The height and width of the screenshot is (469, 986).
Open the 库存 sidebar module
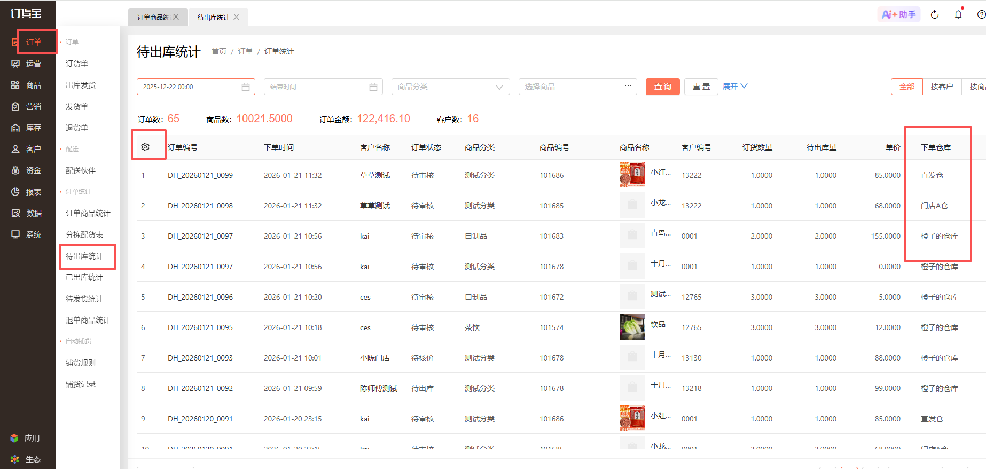pyautogui.click(x=27, y=128)
